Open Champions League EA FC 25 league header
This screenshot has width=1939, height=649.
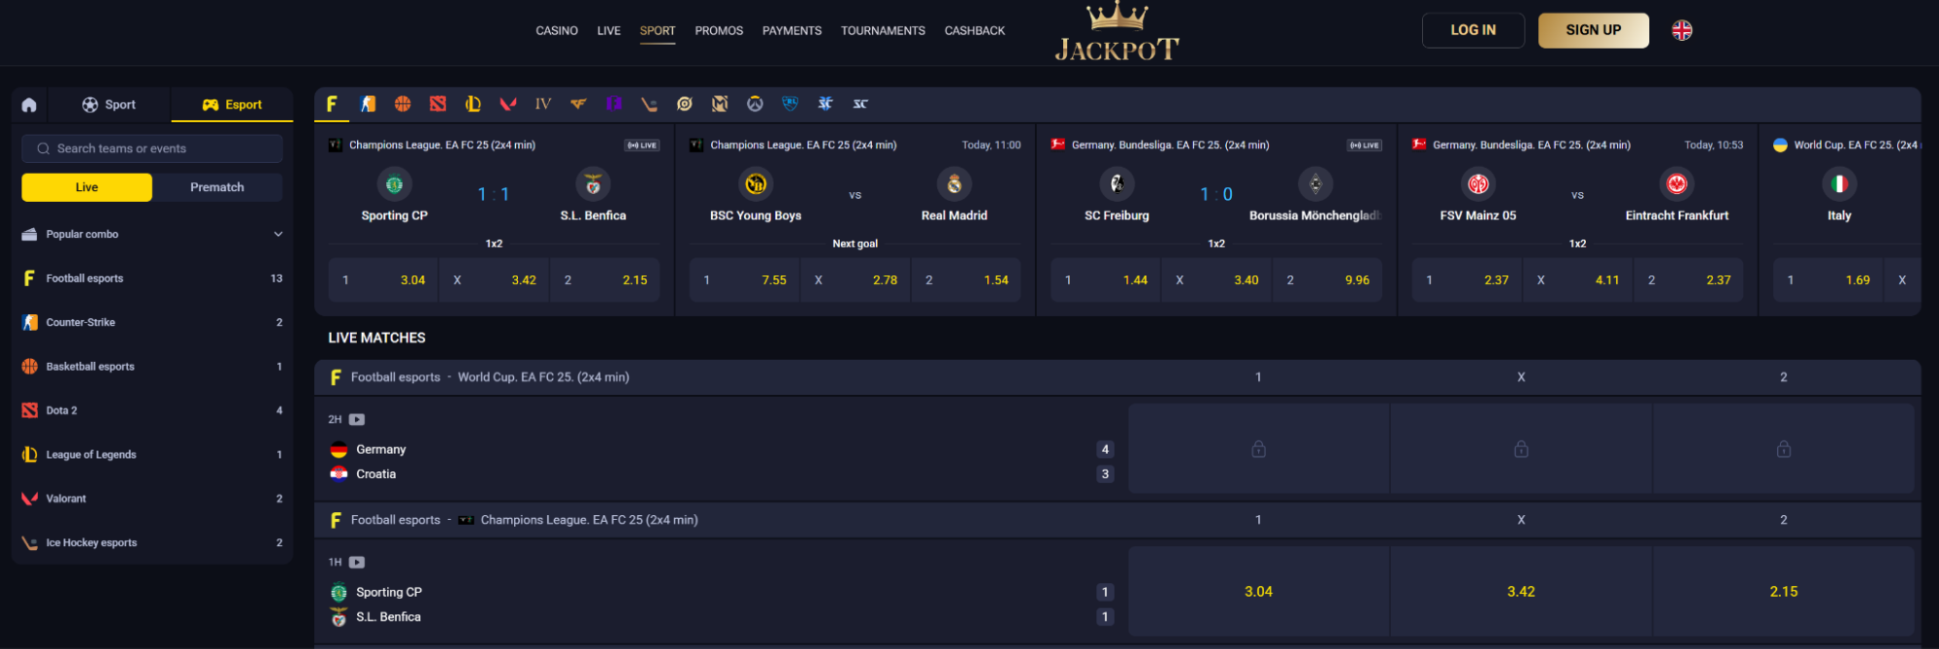[x=589, y=520]
